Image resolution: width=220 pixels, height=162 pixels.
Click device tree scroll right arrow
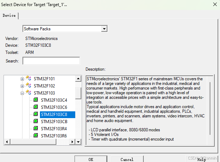(x=72, y=142)
